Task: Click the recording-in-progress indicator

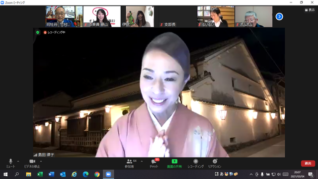Action: pos(54,32)
